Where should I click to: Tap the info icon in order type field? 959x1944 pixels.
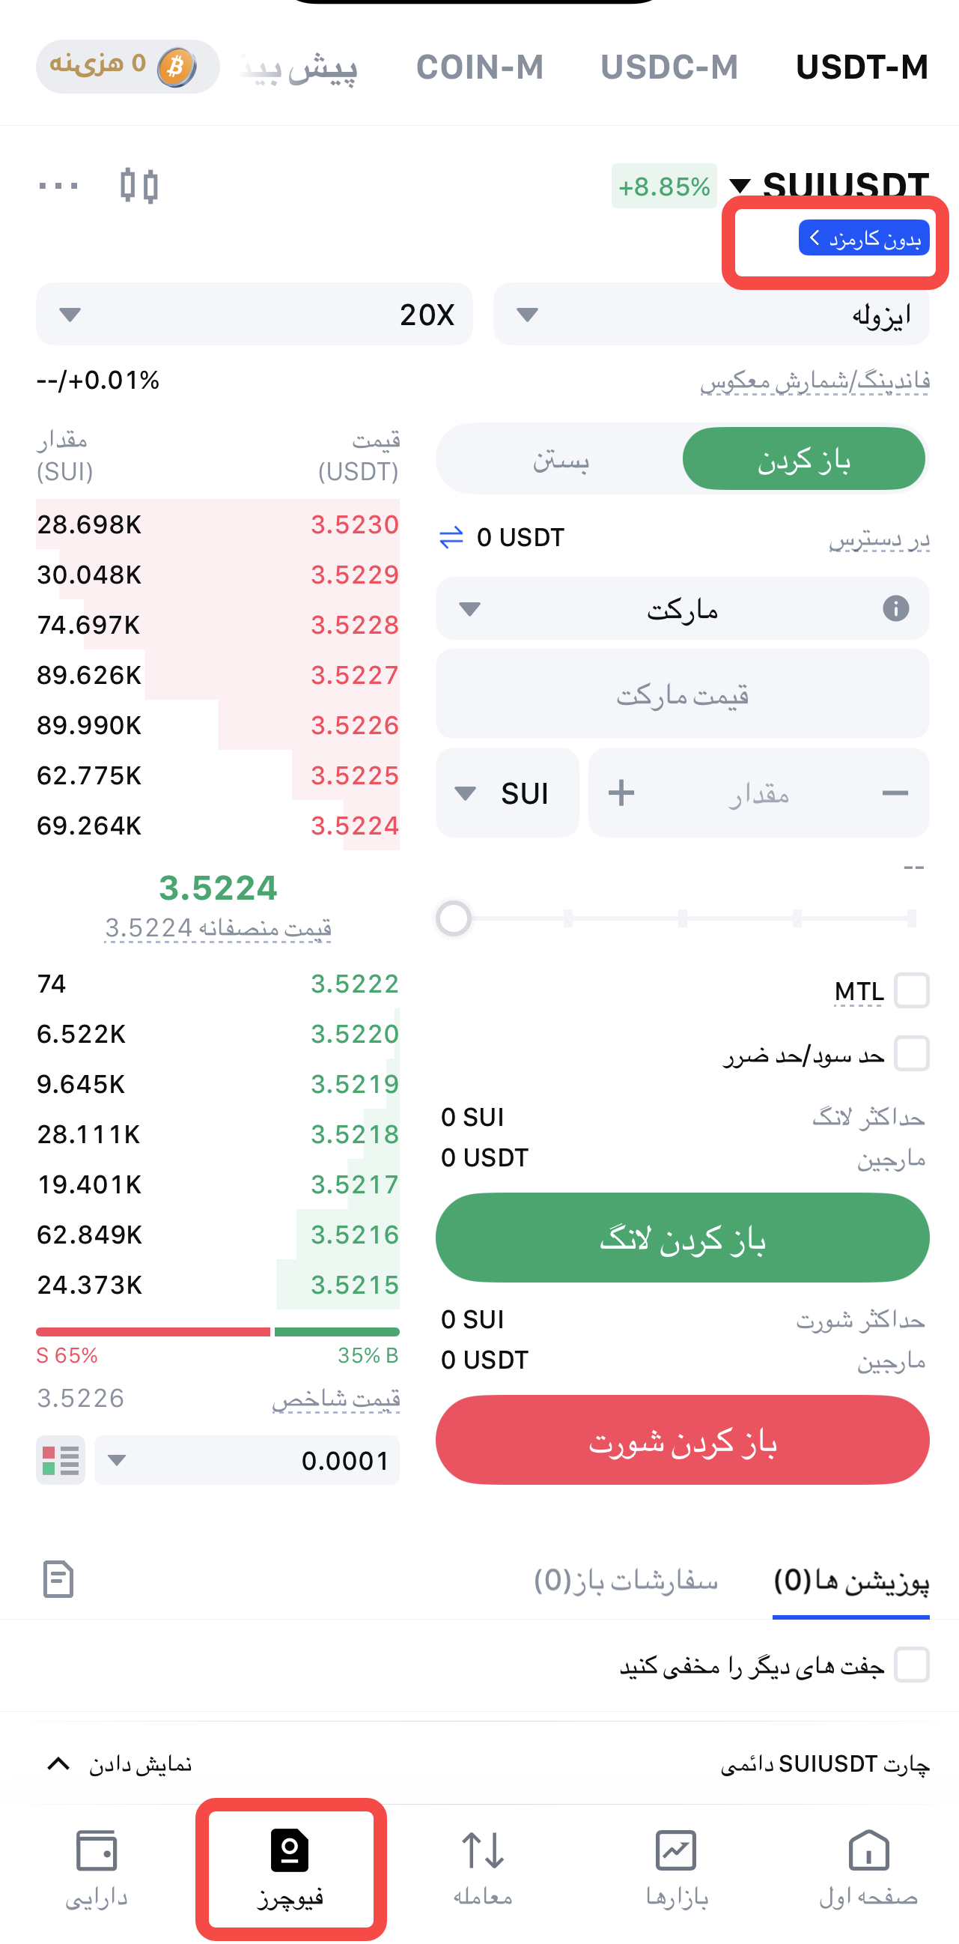click(895, 608)
